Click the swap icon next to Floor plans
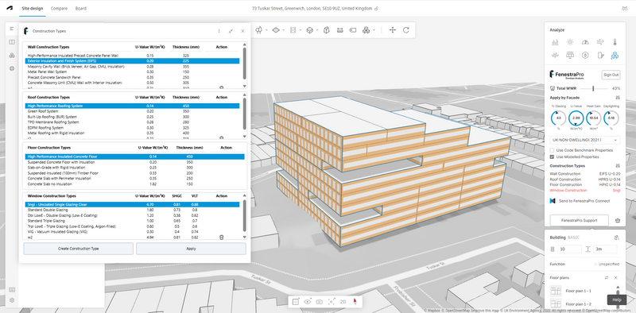This screenshot has width=636, height=313. (x=607, y=278)
